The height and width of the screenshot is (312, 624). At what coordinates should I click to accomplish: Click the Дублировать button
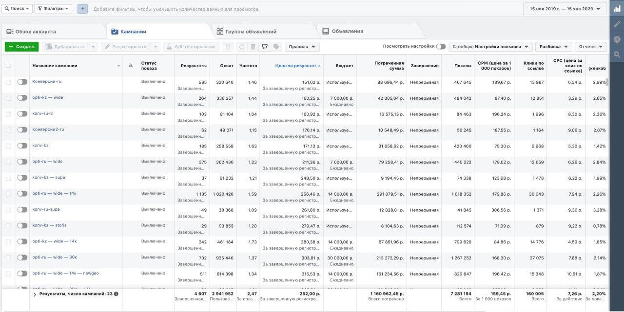click(65, 47)
